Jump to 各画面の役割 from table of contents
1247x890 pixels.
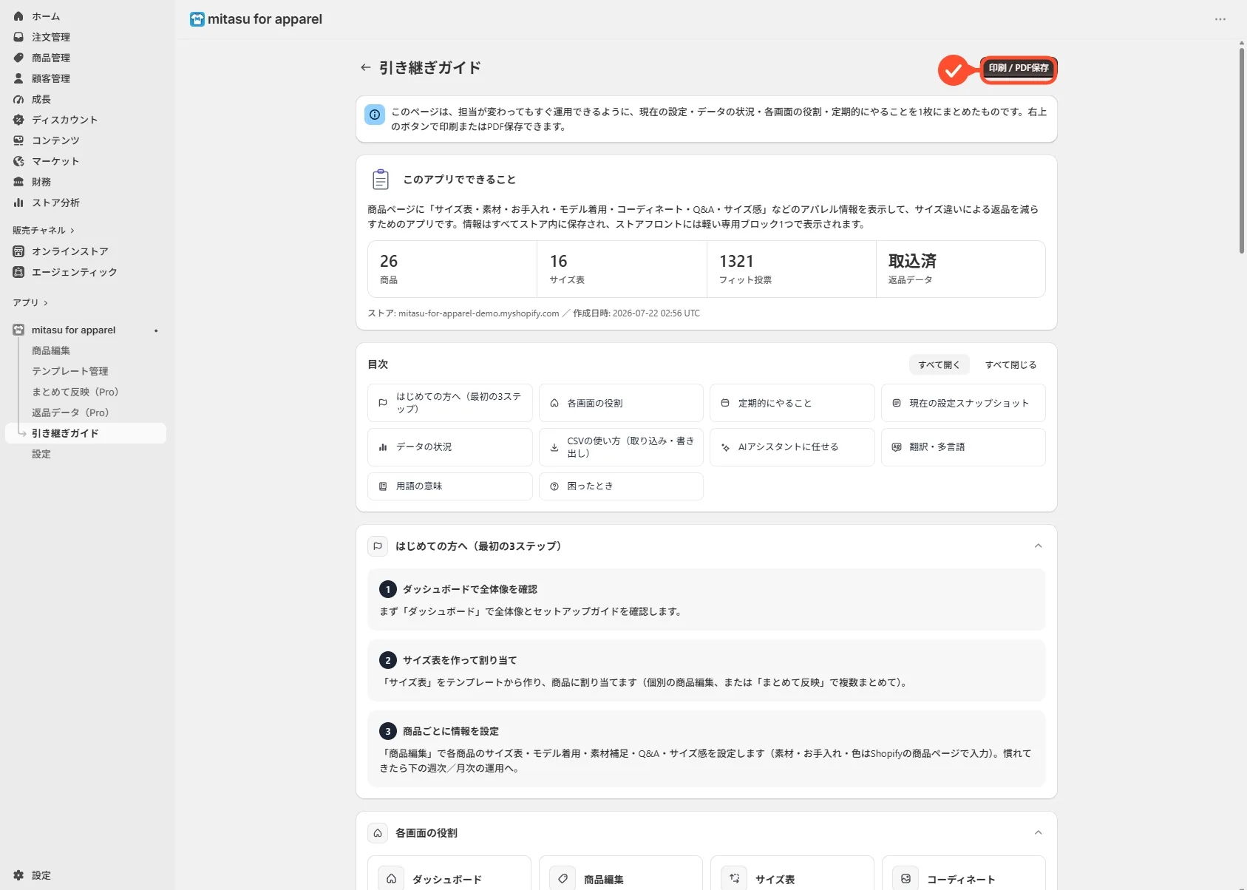[x=621, y=403]
